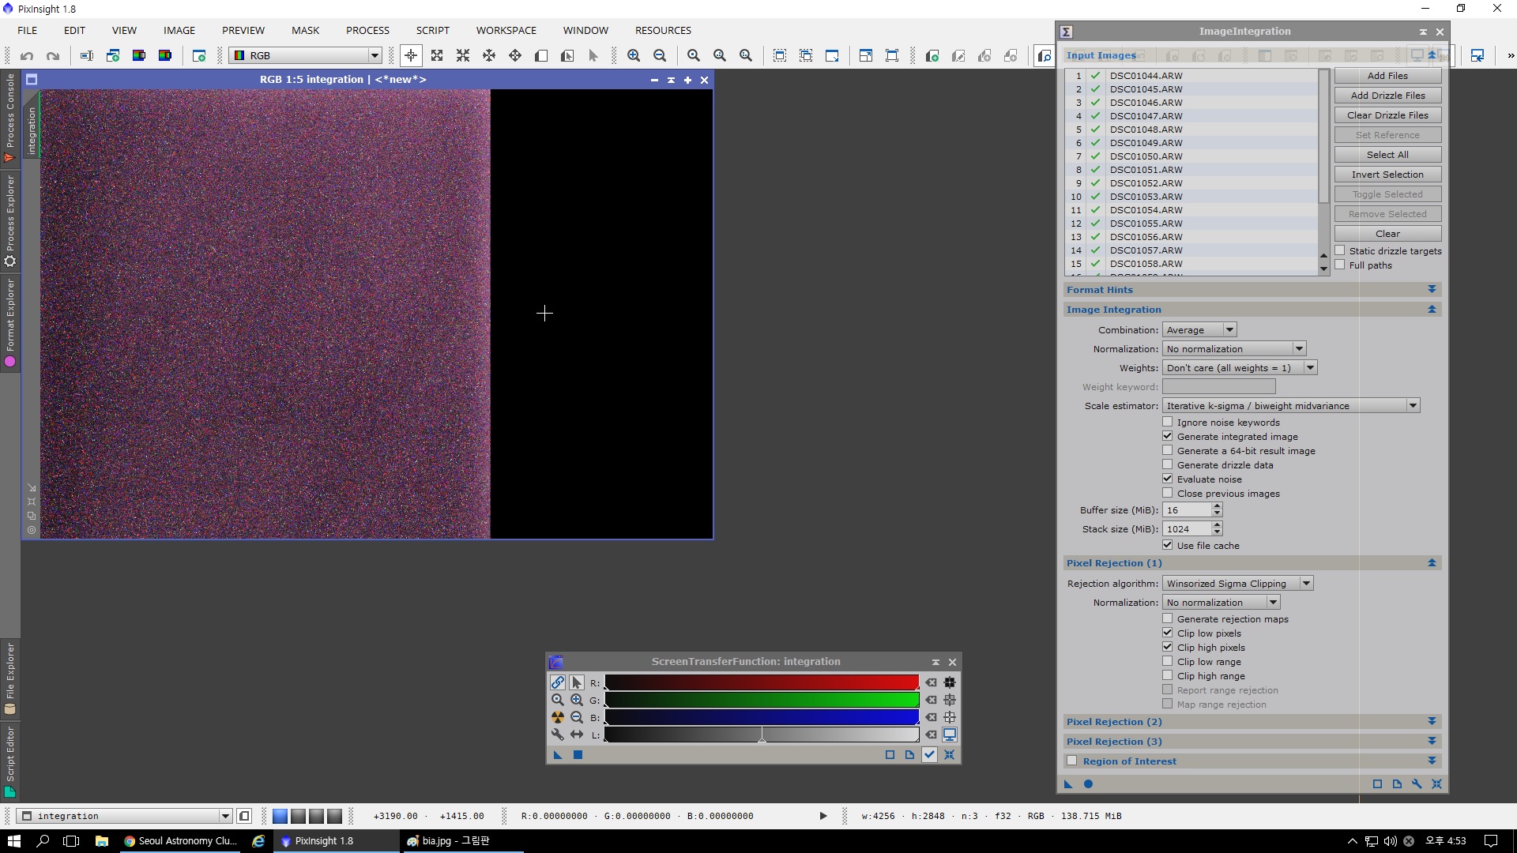Click the STF auto stretch radioactive icon
This screenshot has width=1517, height=853.
click(x=558, y=717)
